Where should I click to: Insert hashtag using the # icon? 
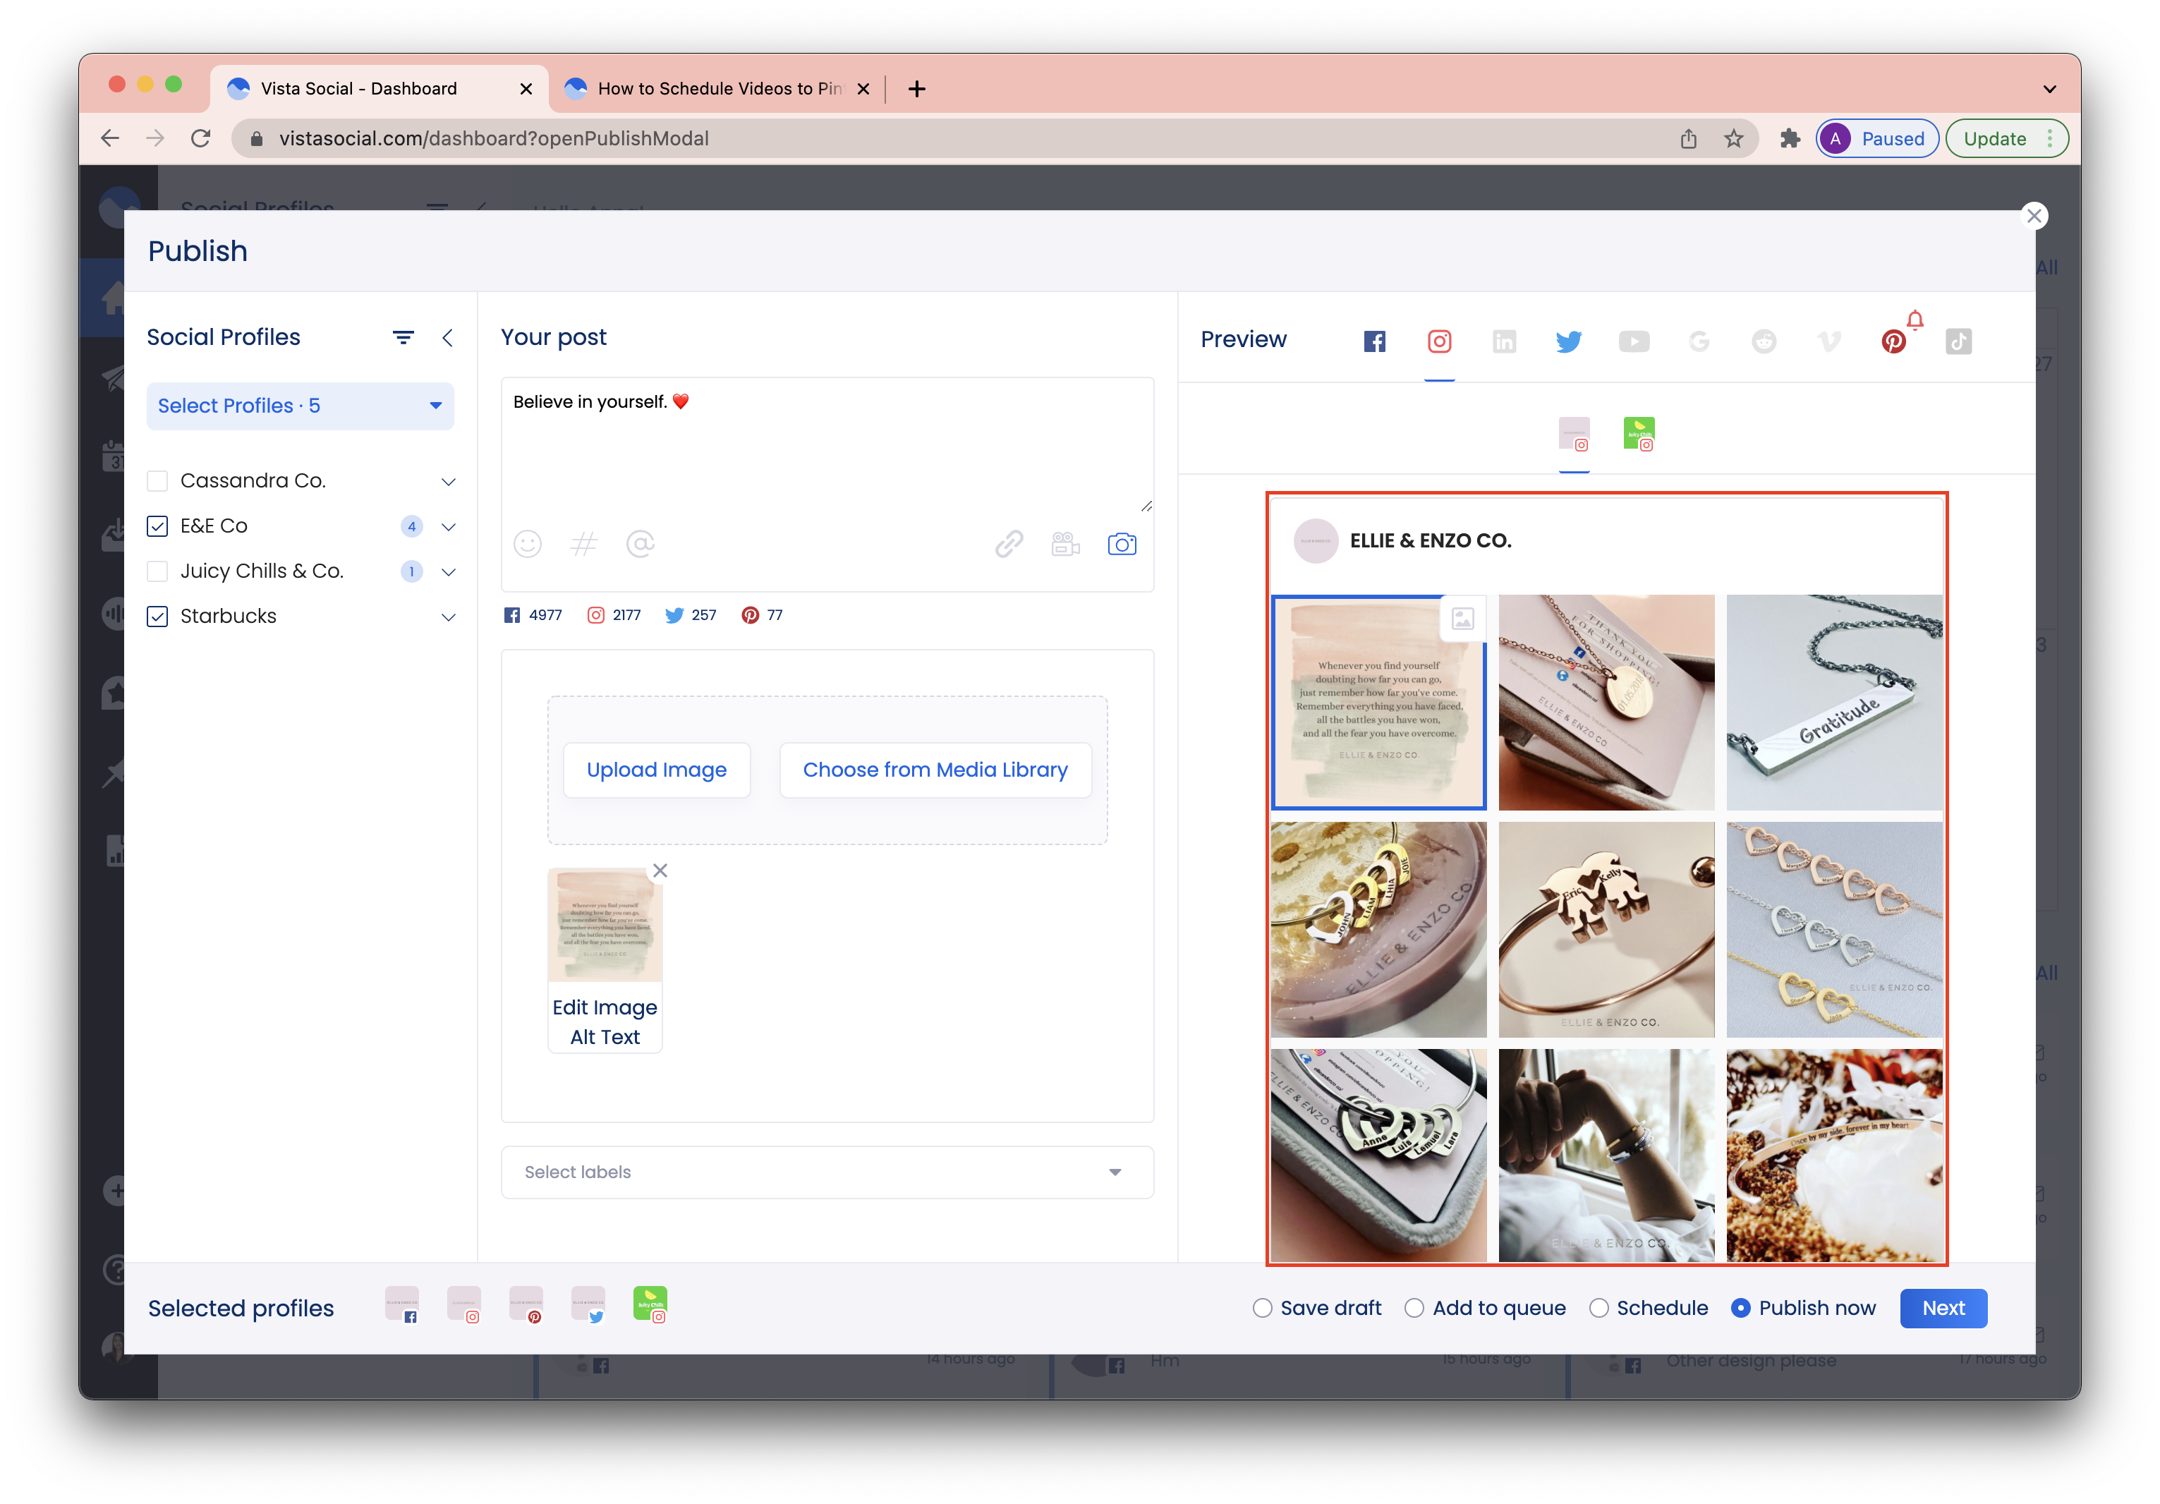pos(583,544)
